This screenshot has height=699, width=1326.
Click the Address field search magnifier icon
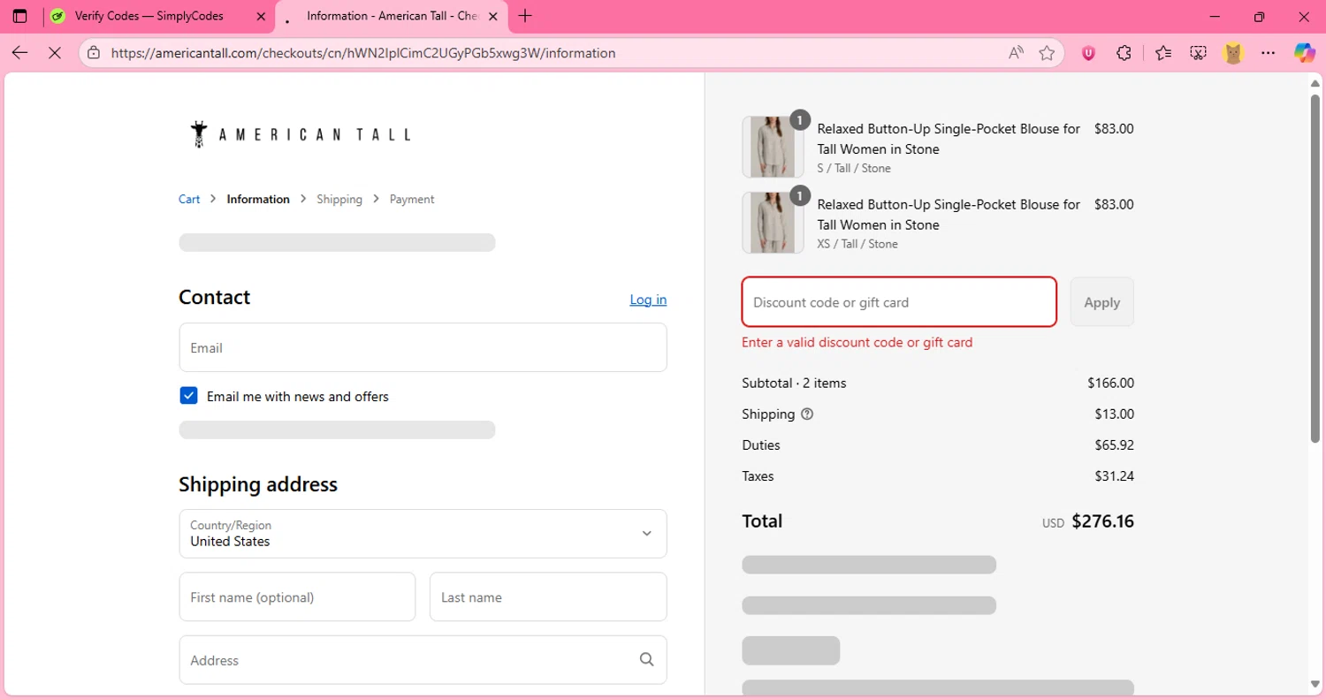(647, 659)
